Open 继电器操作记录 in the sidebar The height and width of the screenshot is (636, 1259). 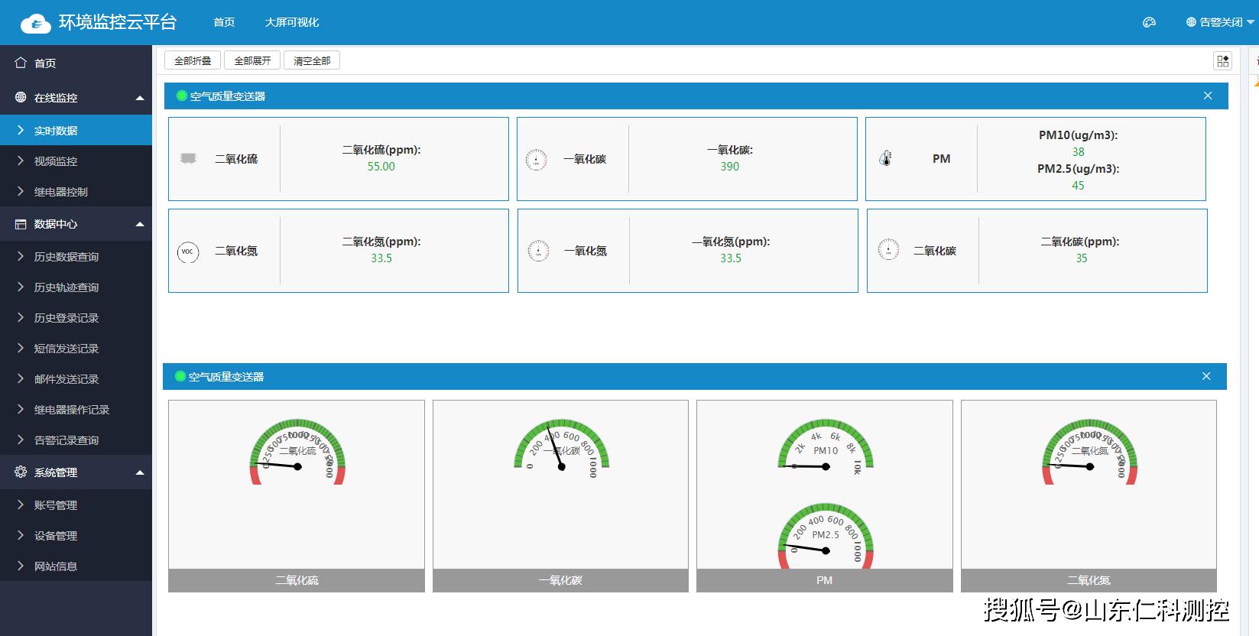[x=76, y=409]
